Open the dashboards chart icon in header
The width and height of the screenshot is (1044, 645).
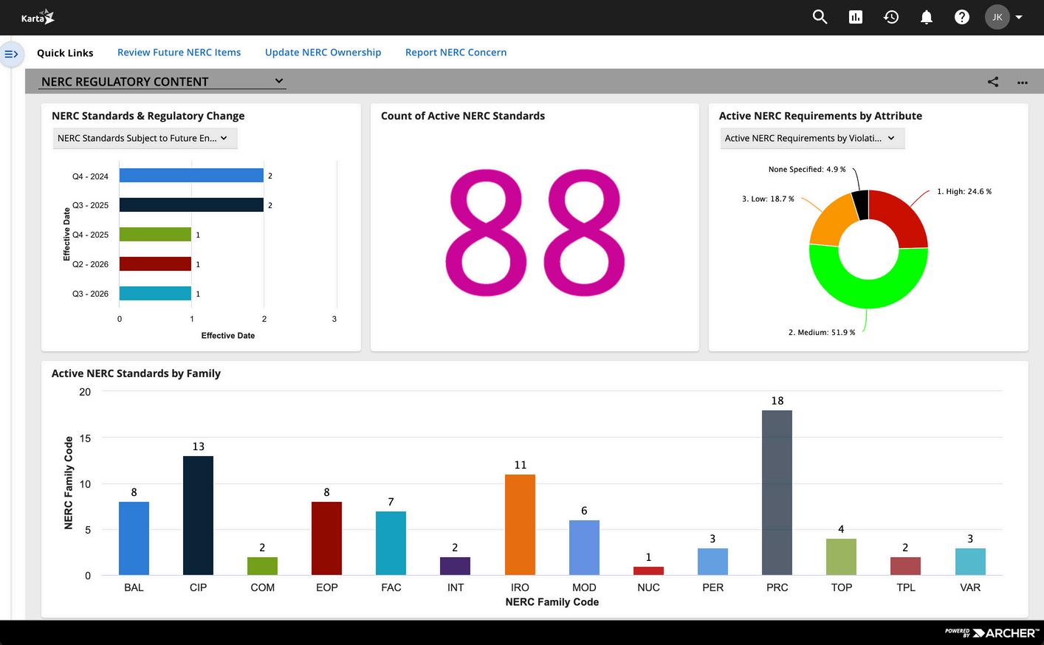coord(856,17)
